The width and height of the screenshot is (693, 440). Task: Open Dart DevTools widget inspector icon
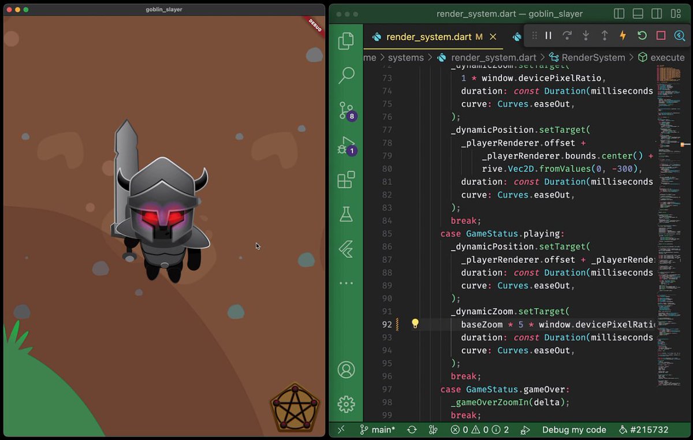[679, 35]
